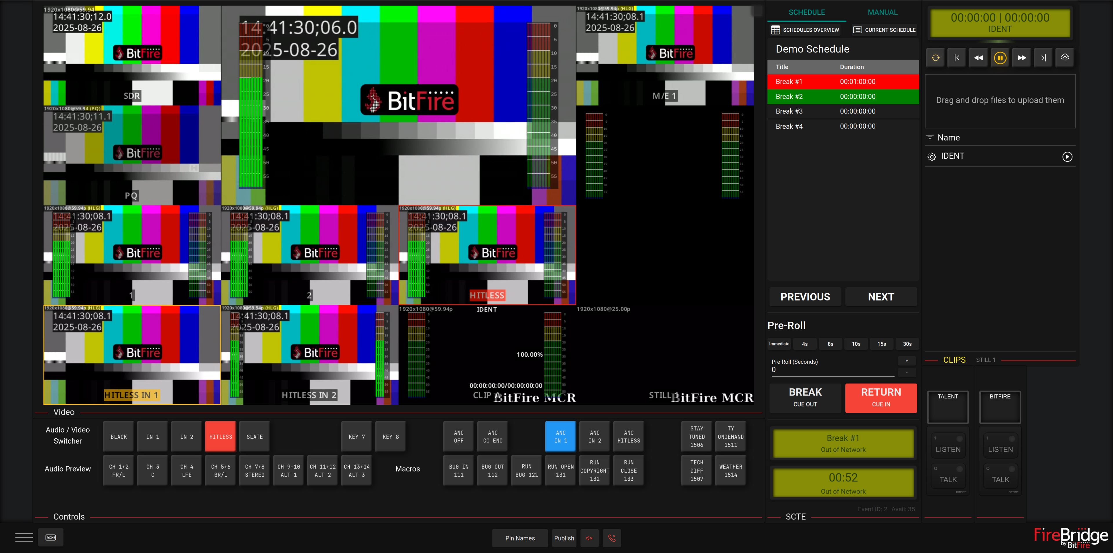1113x553 pixels.
Task: Select the BITFIRE intercom panel
Action: click(1000, 407)
